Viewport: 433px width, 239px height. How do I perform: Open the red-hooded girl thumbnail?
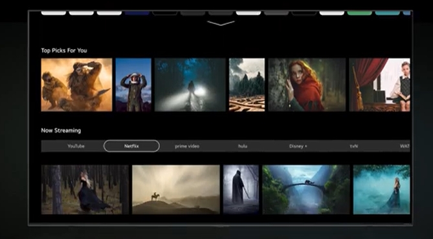307,85
